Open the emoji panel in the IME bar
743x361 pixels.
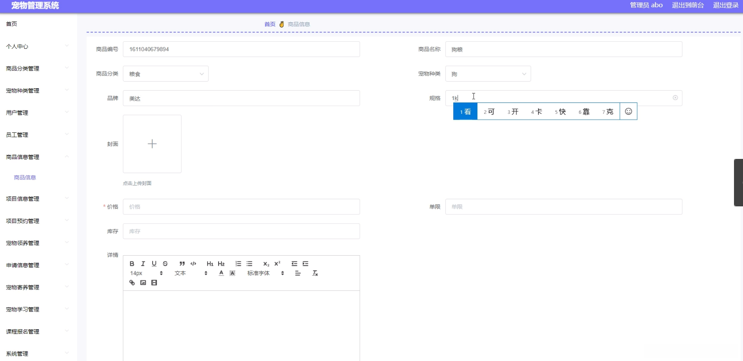pos(628,111)
